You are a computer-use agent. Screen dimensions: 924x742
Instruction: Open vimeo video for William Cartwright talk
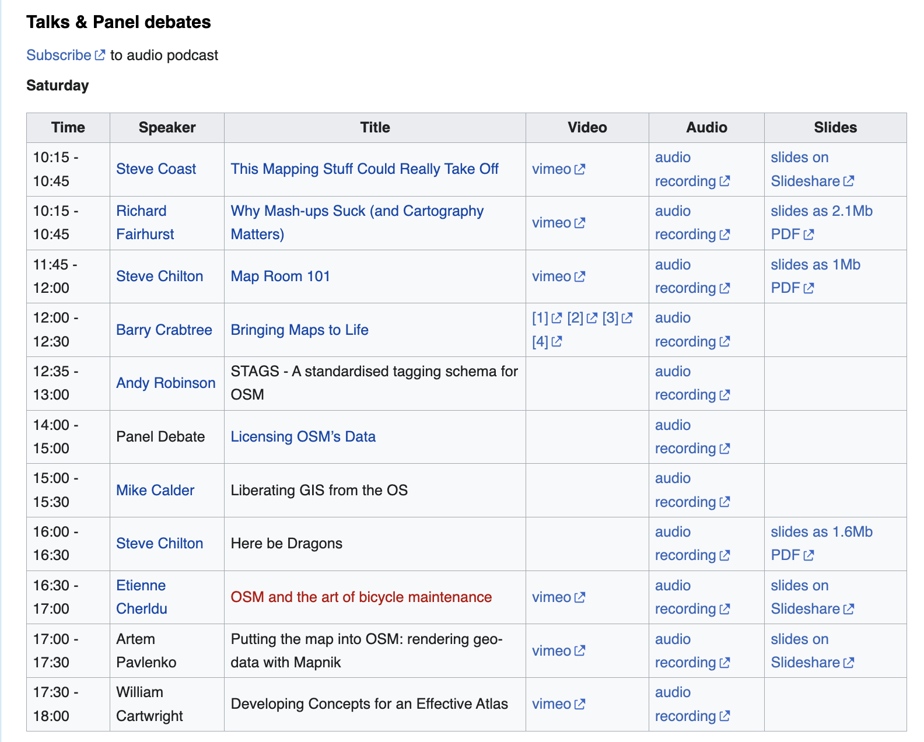pyautogui.click(x=558, y=704)
